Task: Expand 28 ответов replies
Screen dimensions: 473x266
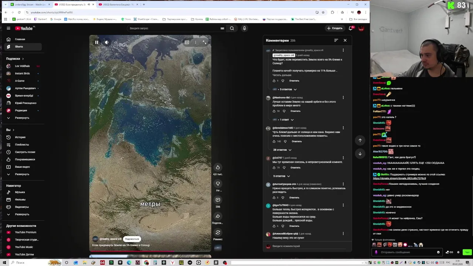Action: (282, 150)
